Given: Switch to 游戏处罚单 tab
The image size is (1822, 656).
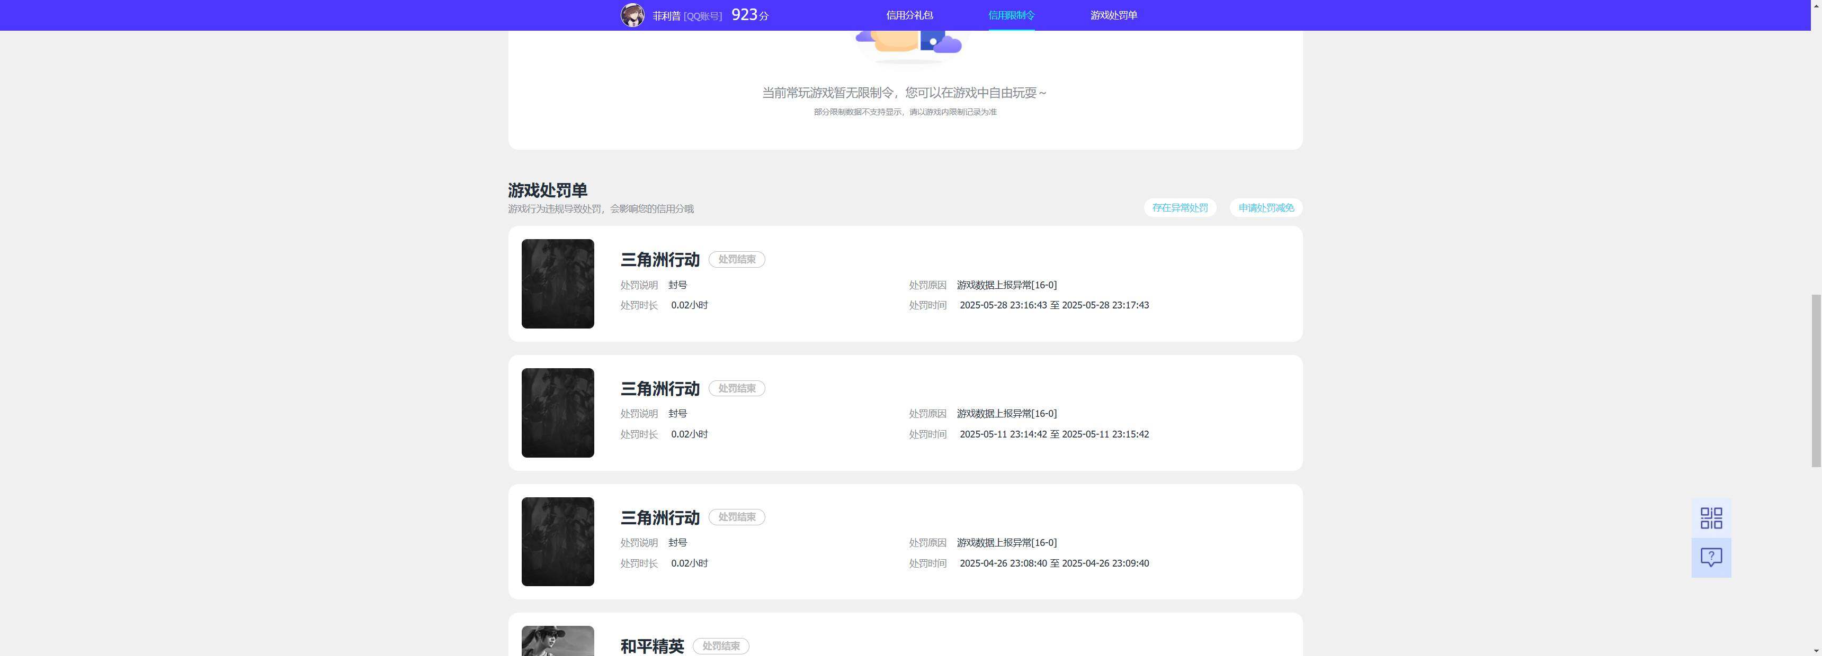Looking at the screenshot, I should [1113, 15].
